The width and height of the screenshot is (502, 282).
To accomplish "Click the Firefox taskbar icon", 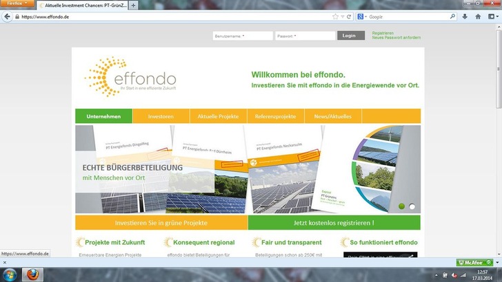I will click(32, 274).
